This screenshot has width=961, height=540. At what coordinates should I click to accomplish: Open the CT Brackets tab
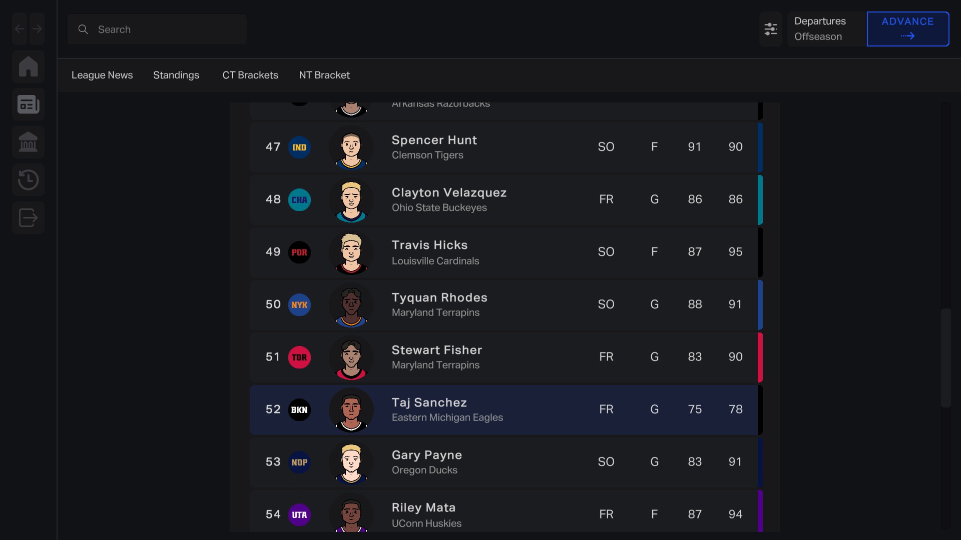click(x=250, y=75)
